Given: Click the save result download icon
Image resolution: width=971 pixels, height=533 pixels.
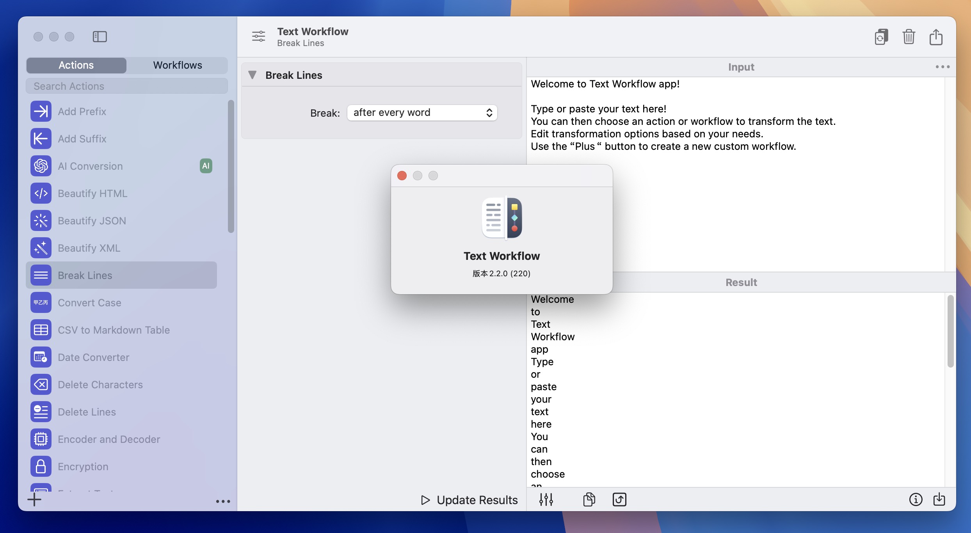Looking at the screenshot, I should [939, 499].
